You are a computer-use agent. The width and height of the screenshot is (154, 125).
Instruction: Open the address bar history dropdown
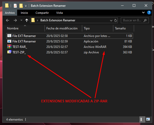pyautogui.click(x=111, y=21)
